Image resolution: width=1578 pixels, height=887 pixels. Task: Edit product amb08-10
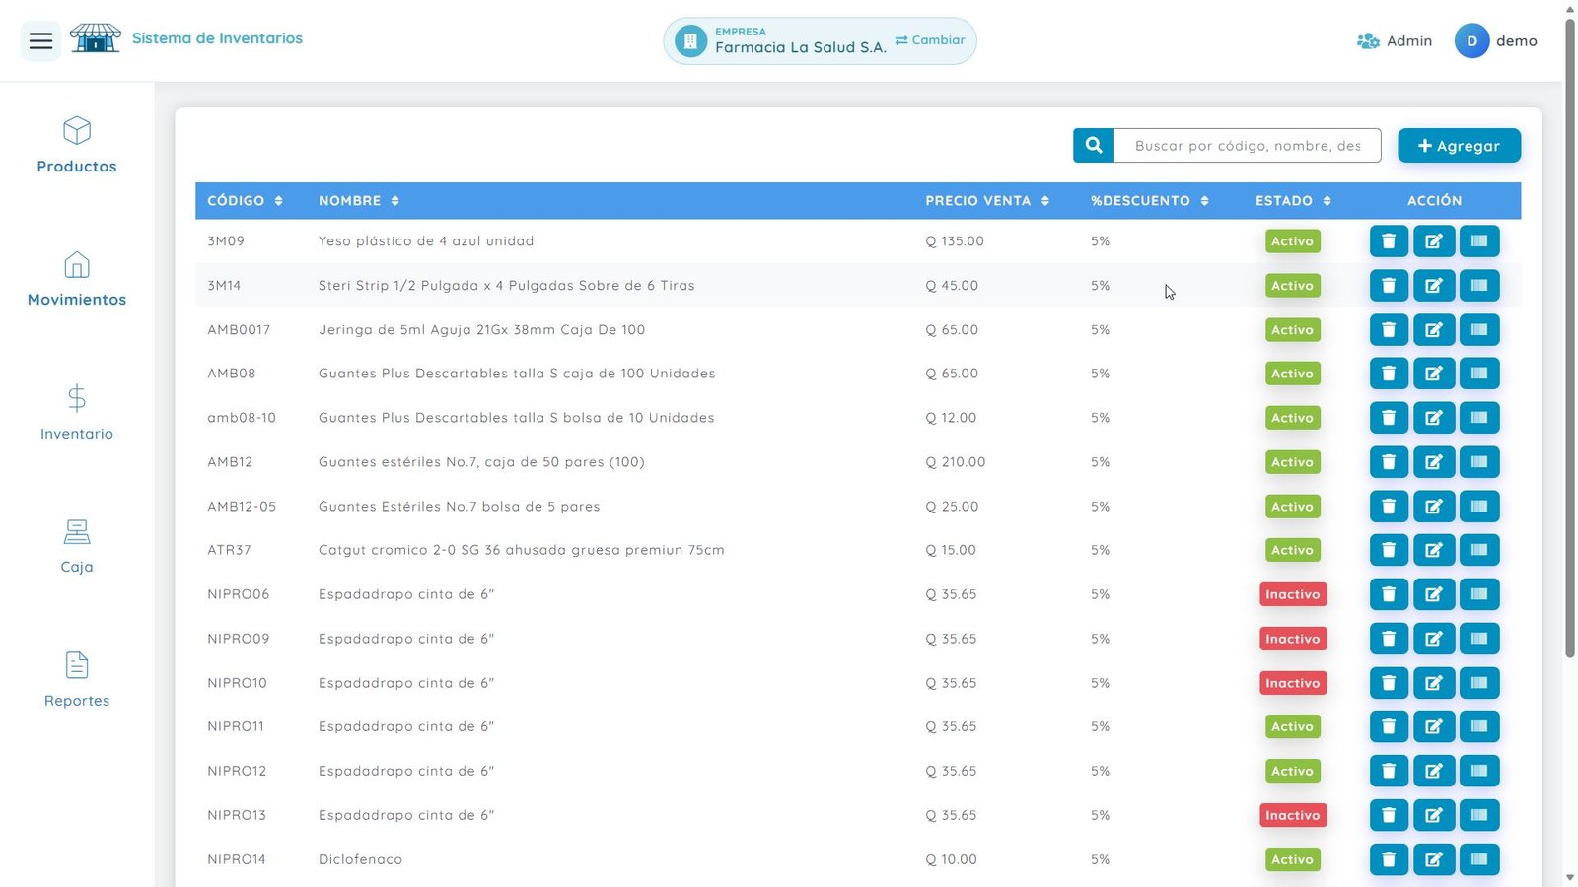pos(1434,418)
